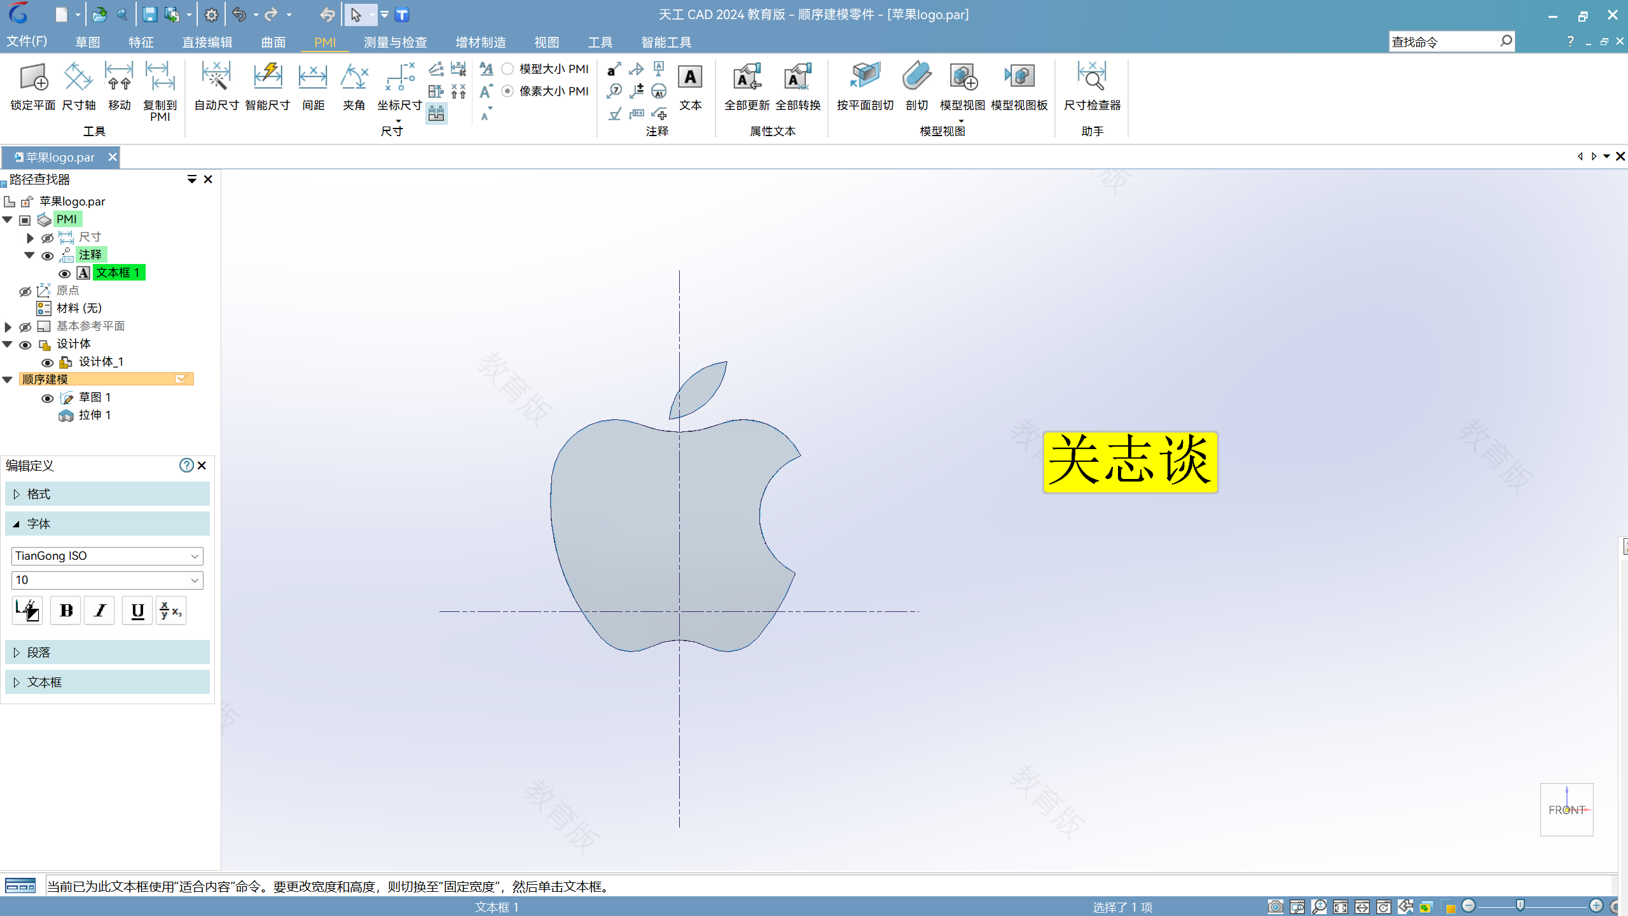
Task: Expand the 尺寸 tree node
Action: (30, 238)
